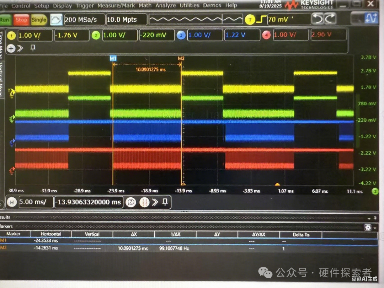Image resolution: width=384 pixels, height=288 pixels.
Task: Click the yellow trigger T icon
Action: pyautogui.click(x=250, y=20)
